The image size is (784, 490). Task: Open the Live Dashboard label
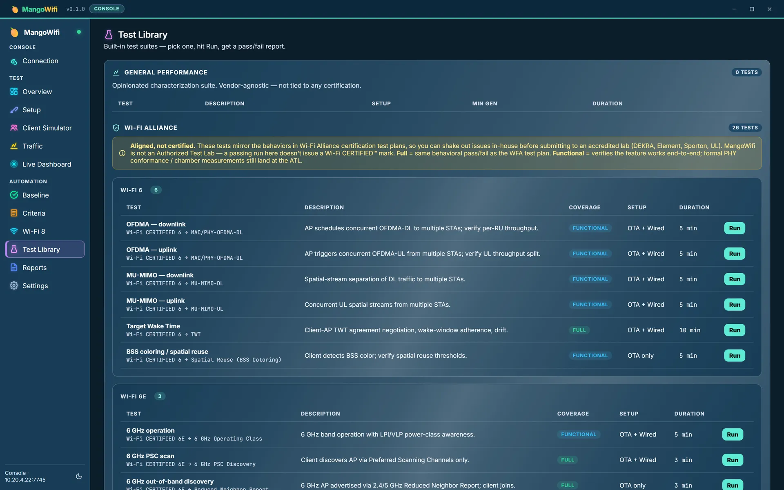pyautogui.click(x=47, y=164)
